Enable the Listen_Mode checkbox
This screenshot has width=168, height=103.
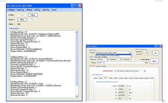[140, 60]
